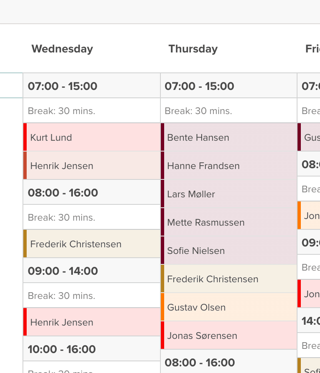320x373 pixels.
Task: Click Lars Møller's Thursday shift
Action: [191, 194]
